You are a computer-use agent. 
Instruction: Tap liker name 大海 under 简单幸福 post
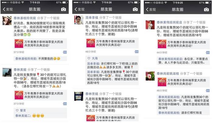(x=95, y=58)
